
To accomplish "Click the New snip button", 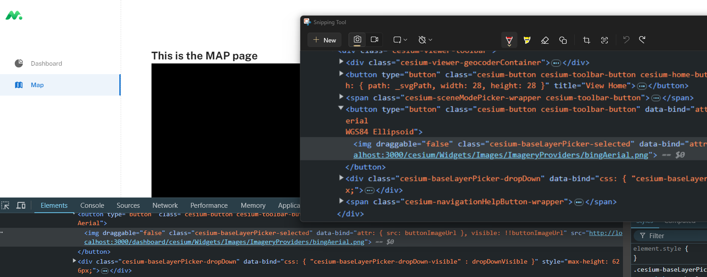I will pos(324,40).
